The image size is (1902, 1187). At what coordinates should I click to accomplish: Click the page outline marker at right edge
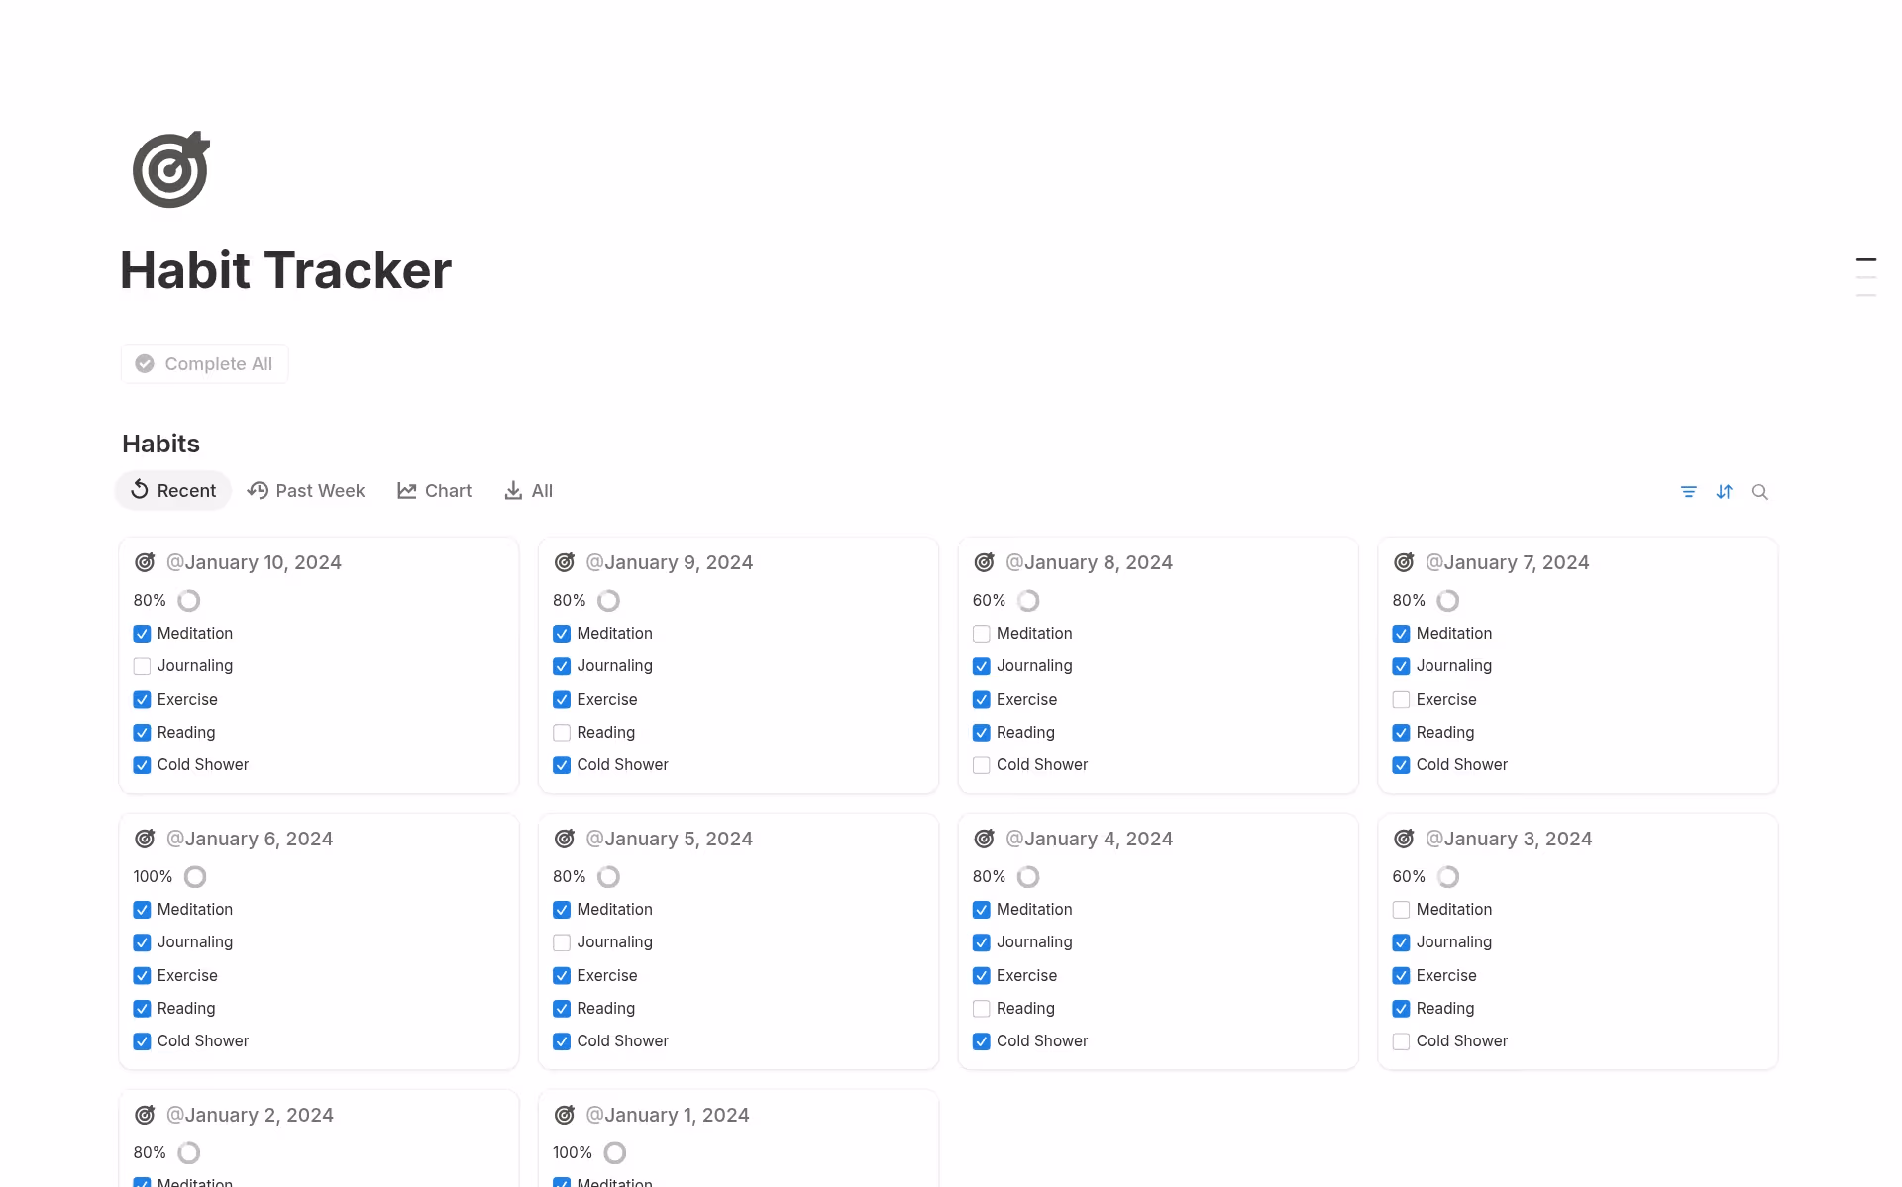tap(1866, 260)
